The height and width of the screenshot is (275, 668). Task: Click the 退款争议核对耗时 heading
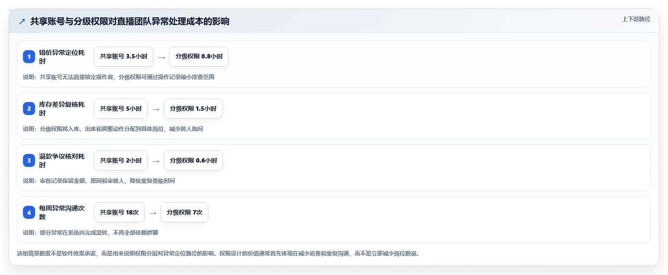coord(61,160)
